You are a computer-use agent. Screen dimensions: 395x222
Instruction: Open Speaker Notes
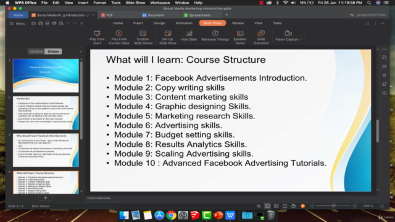click(x=240, y=38)
